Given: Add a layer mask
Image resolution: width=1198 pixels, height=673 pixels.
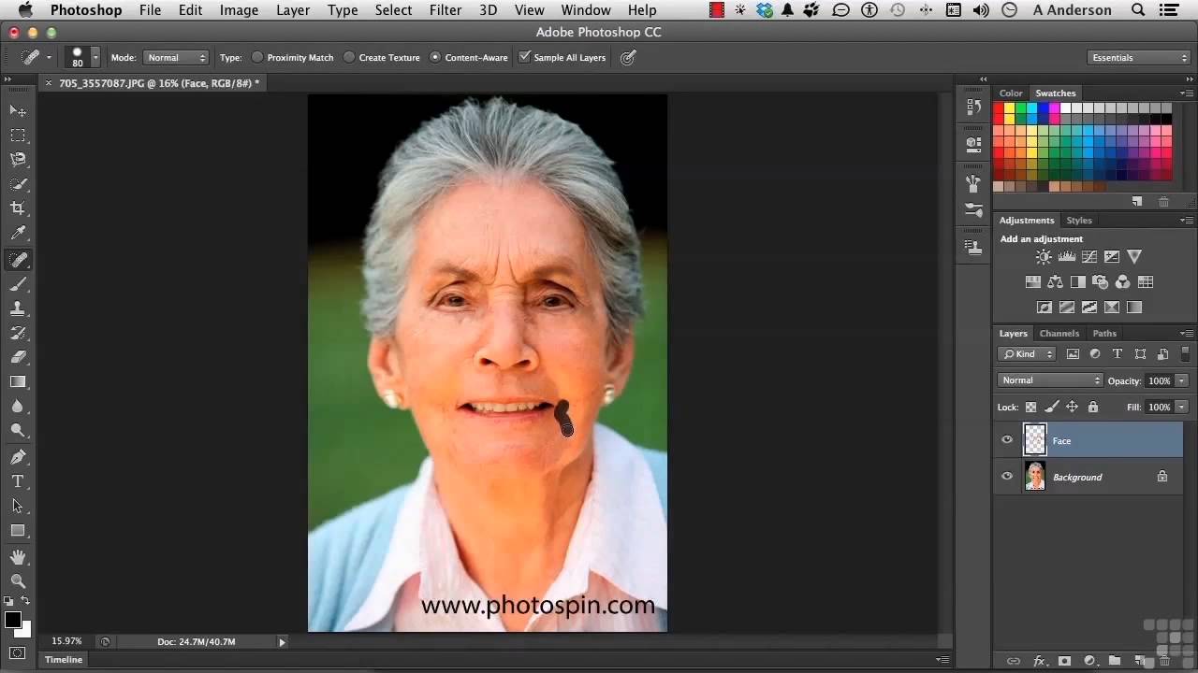Looking at the screenshot, I should (1064, 661).
